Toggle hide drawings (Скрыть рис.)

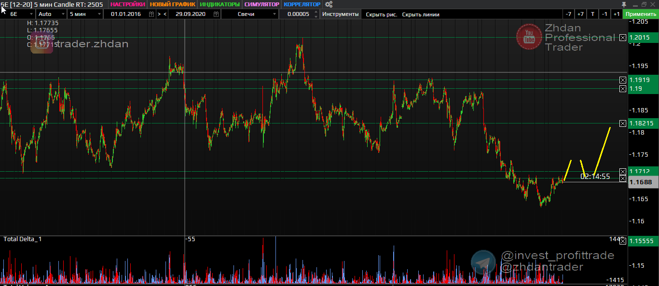tap(381, 14)
